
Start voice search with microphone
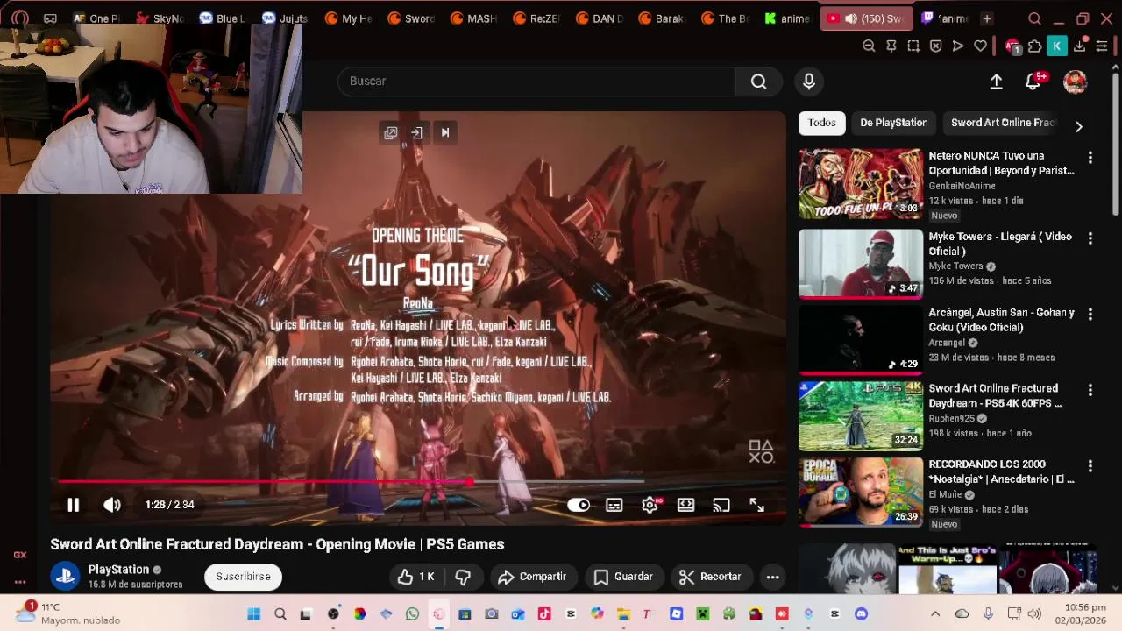809,82
